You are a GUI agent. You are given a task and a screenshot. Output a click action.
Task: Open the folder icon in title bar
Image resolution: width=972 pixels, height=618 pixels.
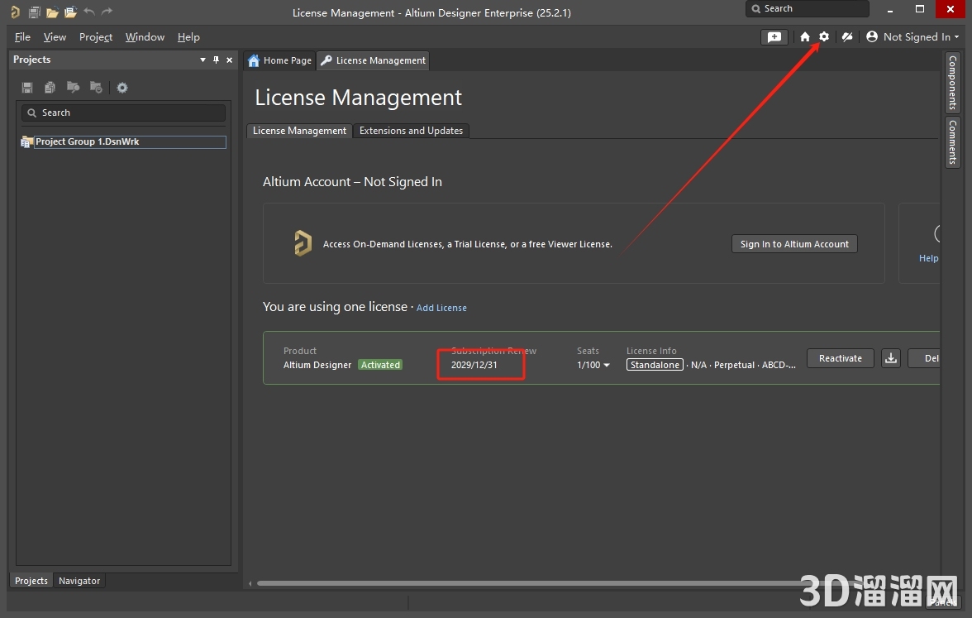tap(53, 12)
